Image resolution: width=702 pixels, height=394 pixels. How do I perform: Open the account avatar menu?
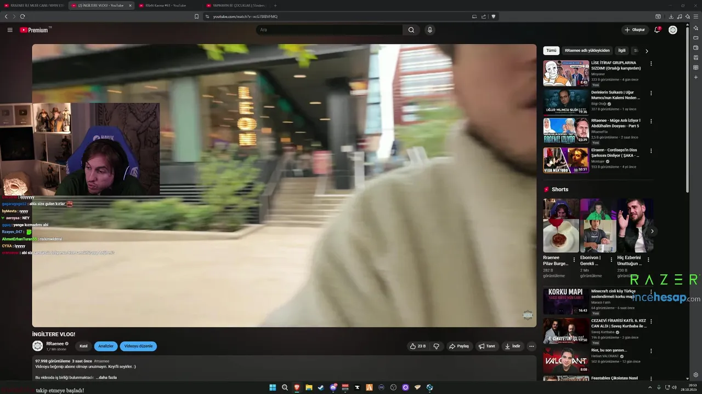click(673, 30)
